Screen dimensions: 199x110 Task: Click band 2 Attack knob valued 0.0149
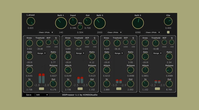pos(68,70)
